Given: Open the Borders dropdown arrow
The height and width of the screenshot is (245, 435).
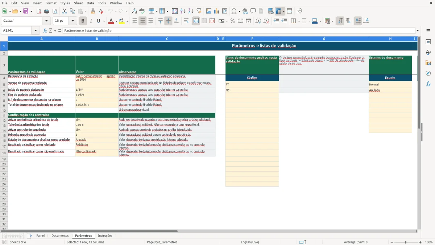Looking at the screenshot, I should point(299,21).
